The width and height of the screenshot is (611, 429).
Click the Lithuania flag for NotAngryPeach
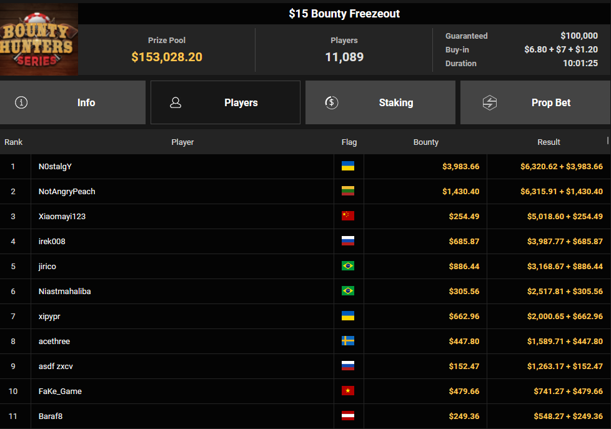coord(348,191)
